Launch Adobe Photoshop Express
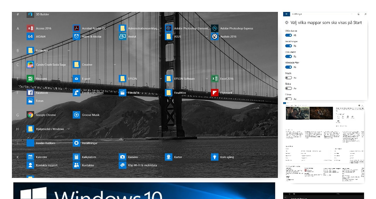376x199 pixels. (232, 28)
